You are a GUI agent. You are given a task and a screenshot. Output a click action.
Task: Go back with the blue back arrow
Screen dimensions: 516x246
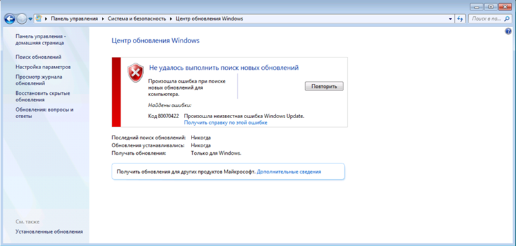coord(10,19)
